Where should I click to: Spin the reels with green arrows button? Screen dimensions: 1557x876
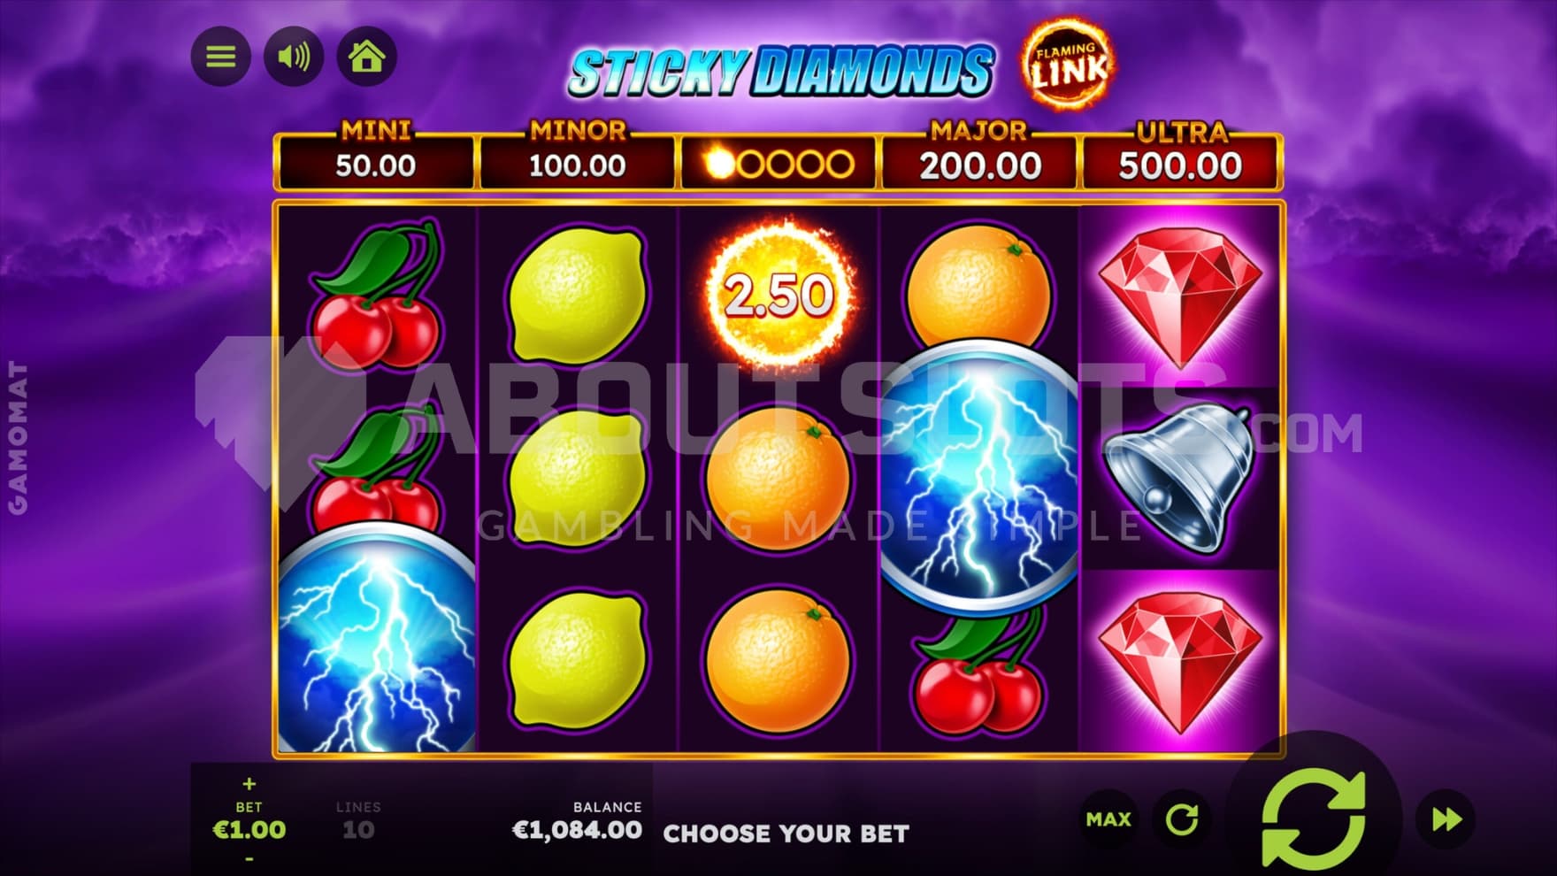(x=1314, y=819)
